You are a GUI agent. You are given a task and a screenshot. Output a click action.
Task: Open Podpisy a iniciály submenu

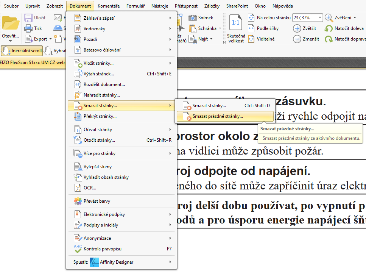121,225
